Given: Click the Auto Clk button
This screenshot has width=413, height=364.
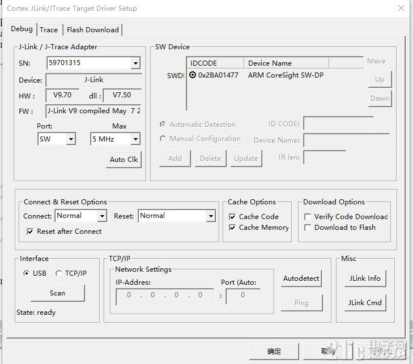Looking at the screenshot, I should (124, 160).
